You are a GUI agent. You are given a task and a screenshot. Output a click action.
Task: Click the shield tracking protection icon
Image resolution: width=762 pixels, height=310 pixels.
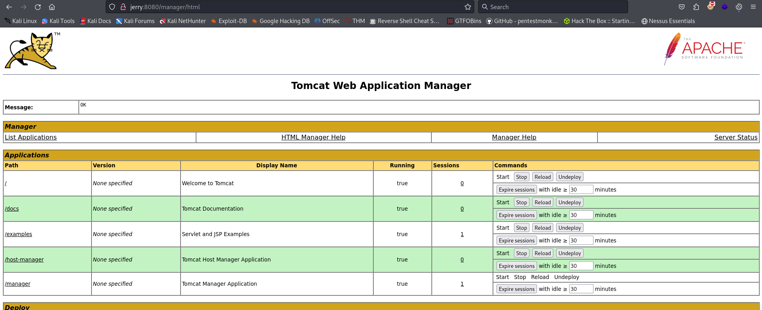pos(112,7)
